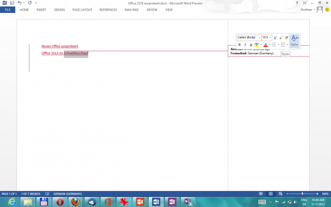Undo the last action

point(19,3)
